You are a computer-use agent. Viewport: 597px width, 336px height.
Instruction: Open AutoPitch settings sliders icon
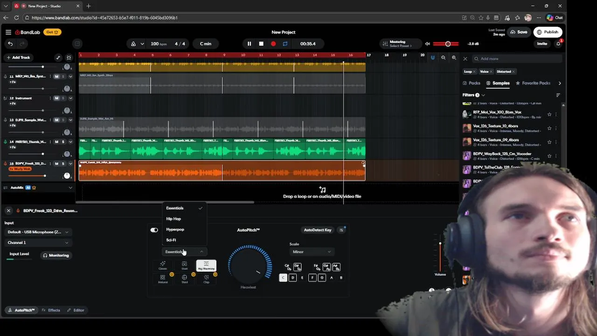(x=341, y=230)
